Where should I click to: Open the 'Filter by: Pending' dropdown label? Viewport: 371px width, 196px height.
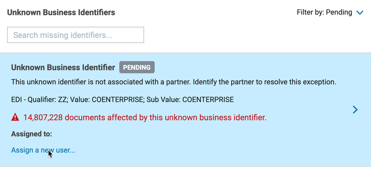pos(324,12)
